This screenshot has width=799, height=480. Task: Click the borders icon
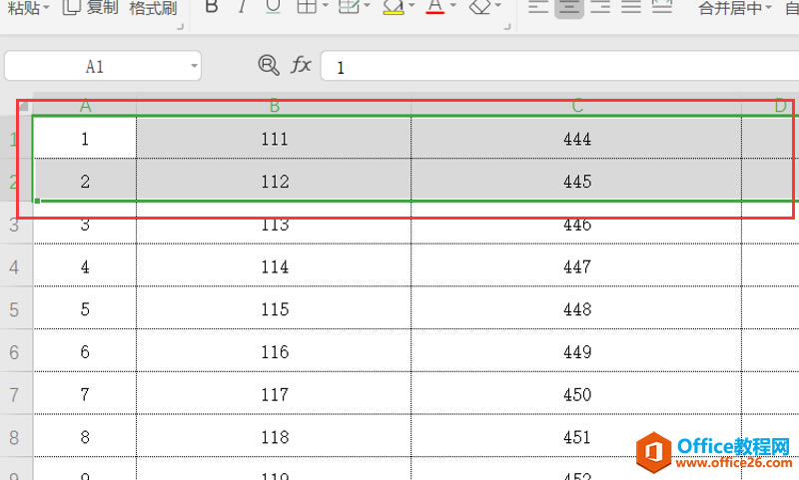click(x=307, y=7)
